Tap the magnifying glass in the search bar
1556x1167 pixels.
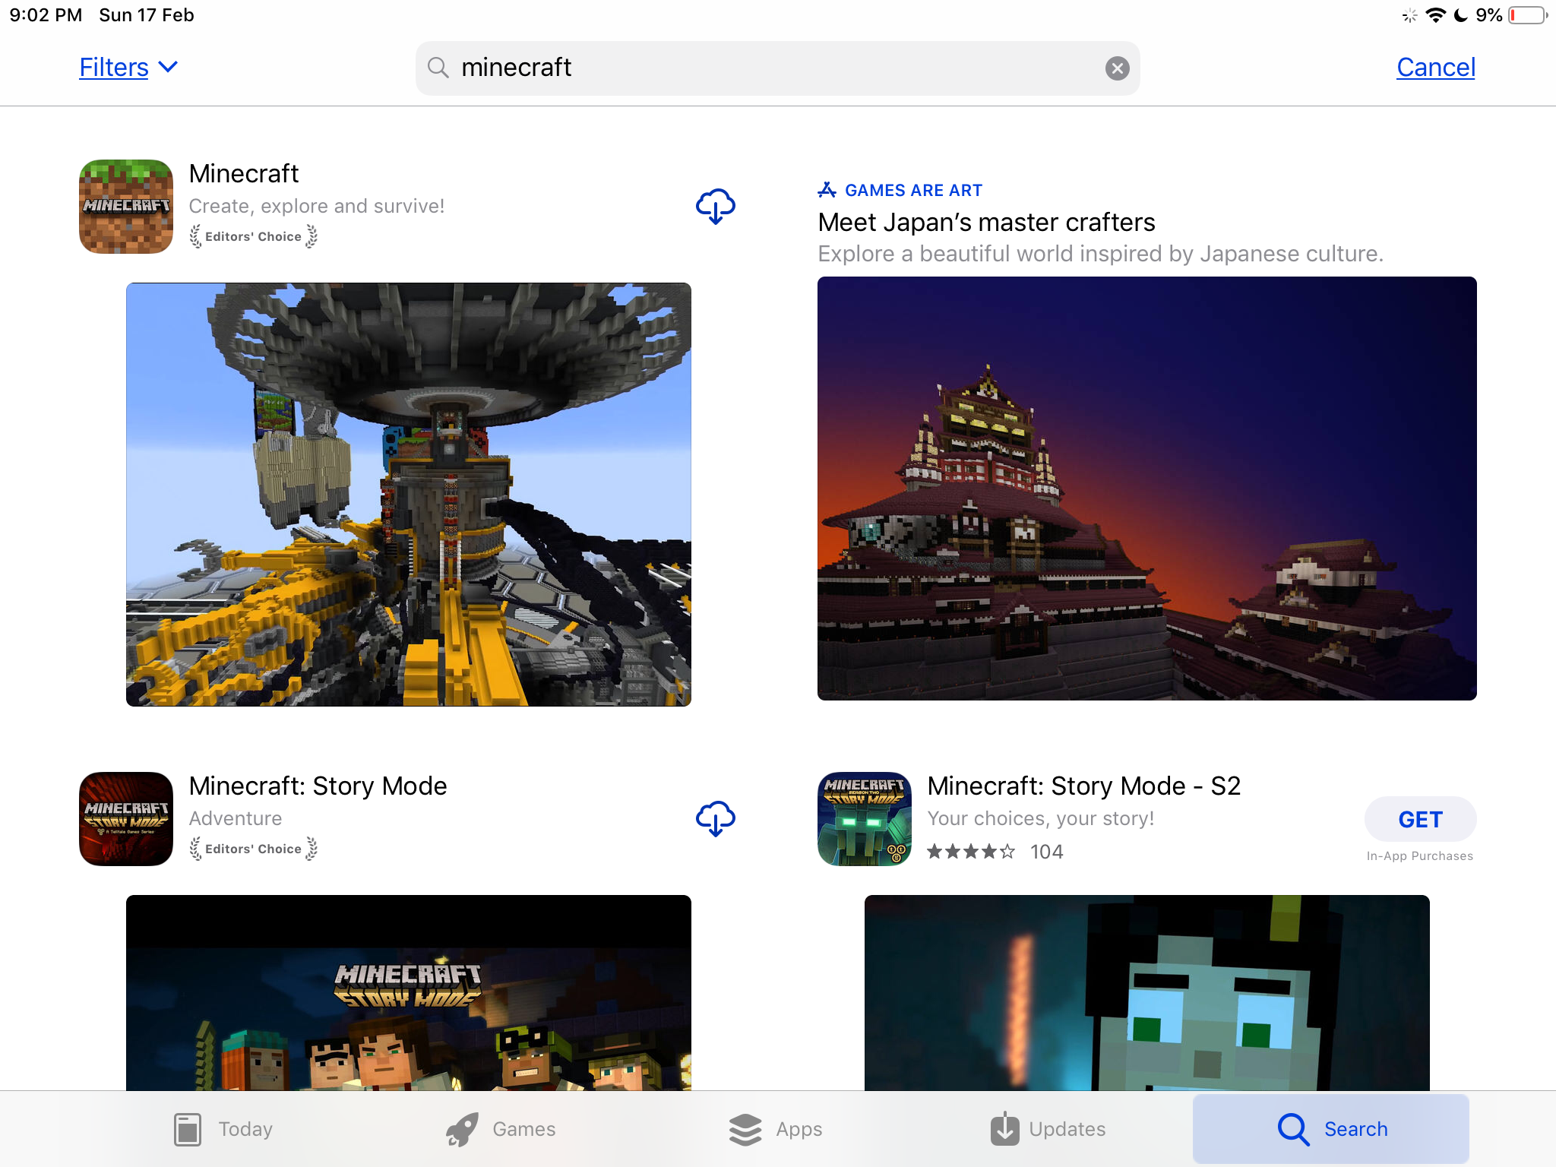438,68
